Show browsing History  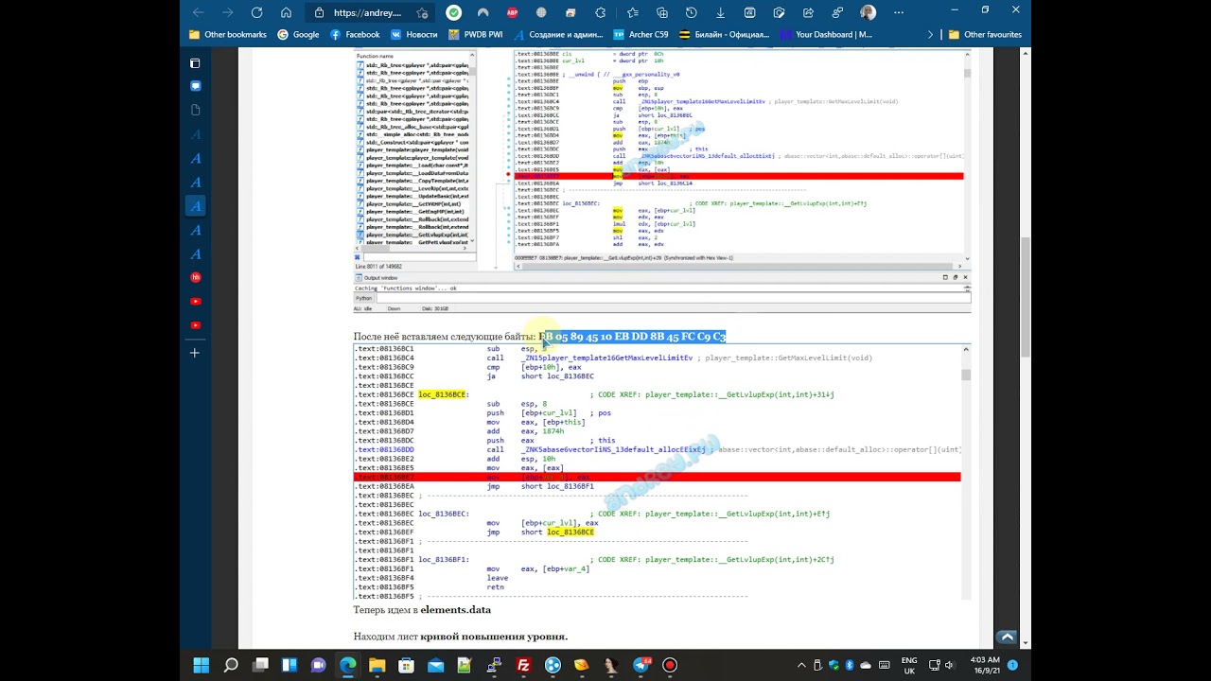coord(692,13)
